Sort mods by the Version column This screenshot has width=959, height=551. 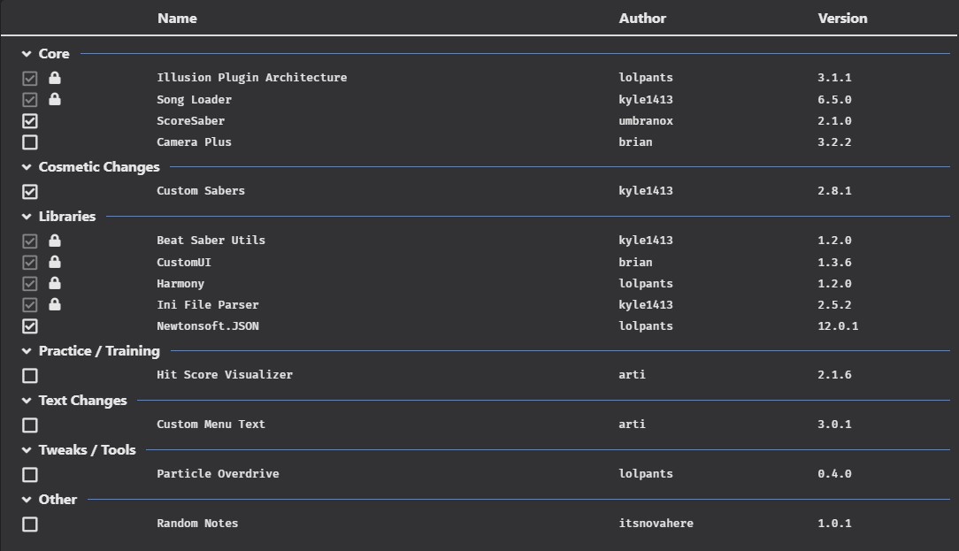[842, 19]
